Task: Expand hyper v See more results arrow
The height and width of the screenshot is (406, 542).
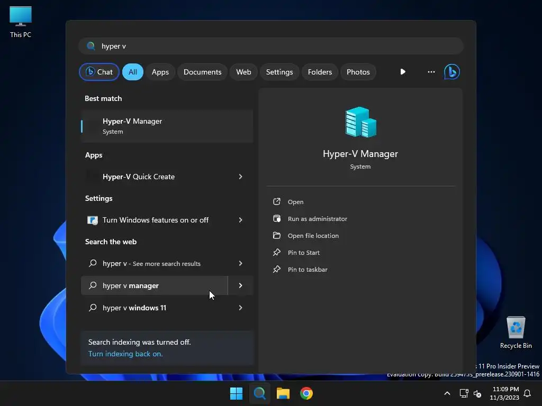Action: point(241,263)
